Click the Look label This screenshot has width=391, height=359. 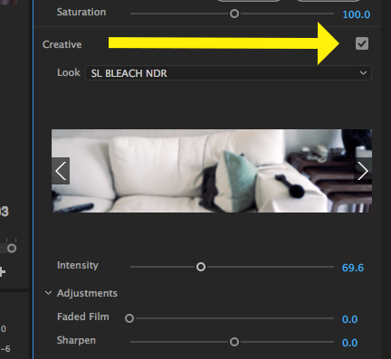point(69,72)
